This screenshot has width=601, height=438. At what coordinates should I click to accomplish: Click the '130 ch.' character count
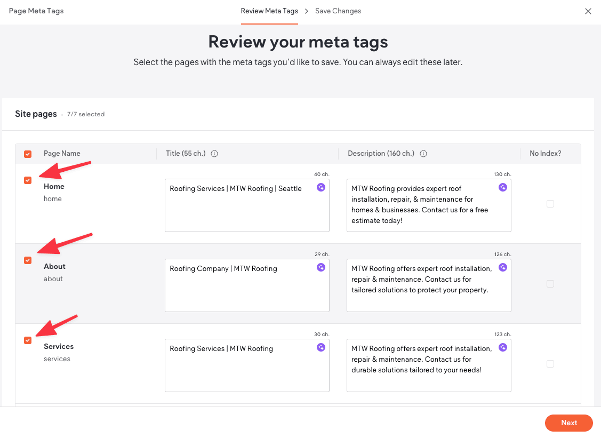pos(502,174)
